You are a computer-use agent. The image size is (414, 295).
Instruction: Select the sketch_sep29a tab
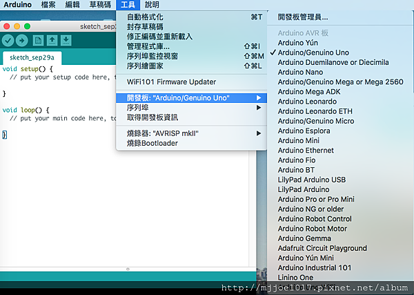(x=32, y=57)
